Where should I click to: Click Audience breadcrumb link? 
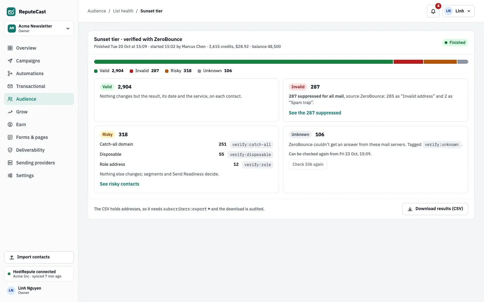click(x=97, y=11)
